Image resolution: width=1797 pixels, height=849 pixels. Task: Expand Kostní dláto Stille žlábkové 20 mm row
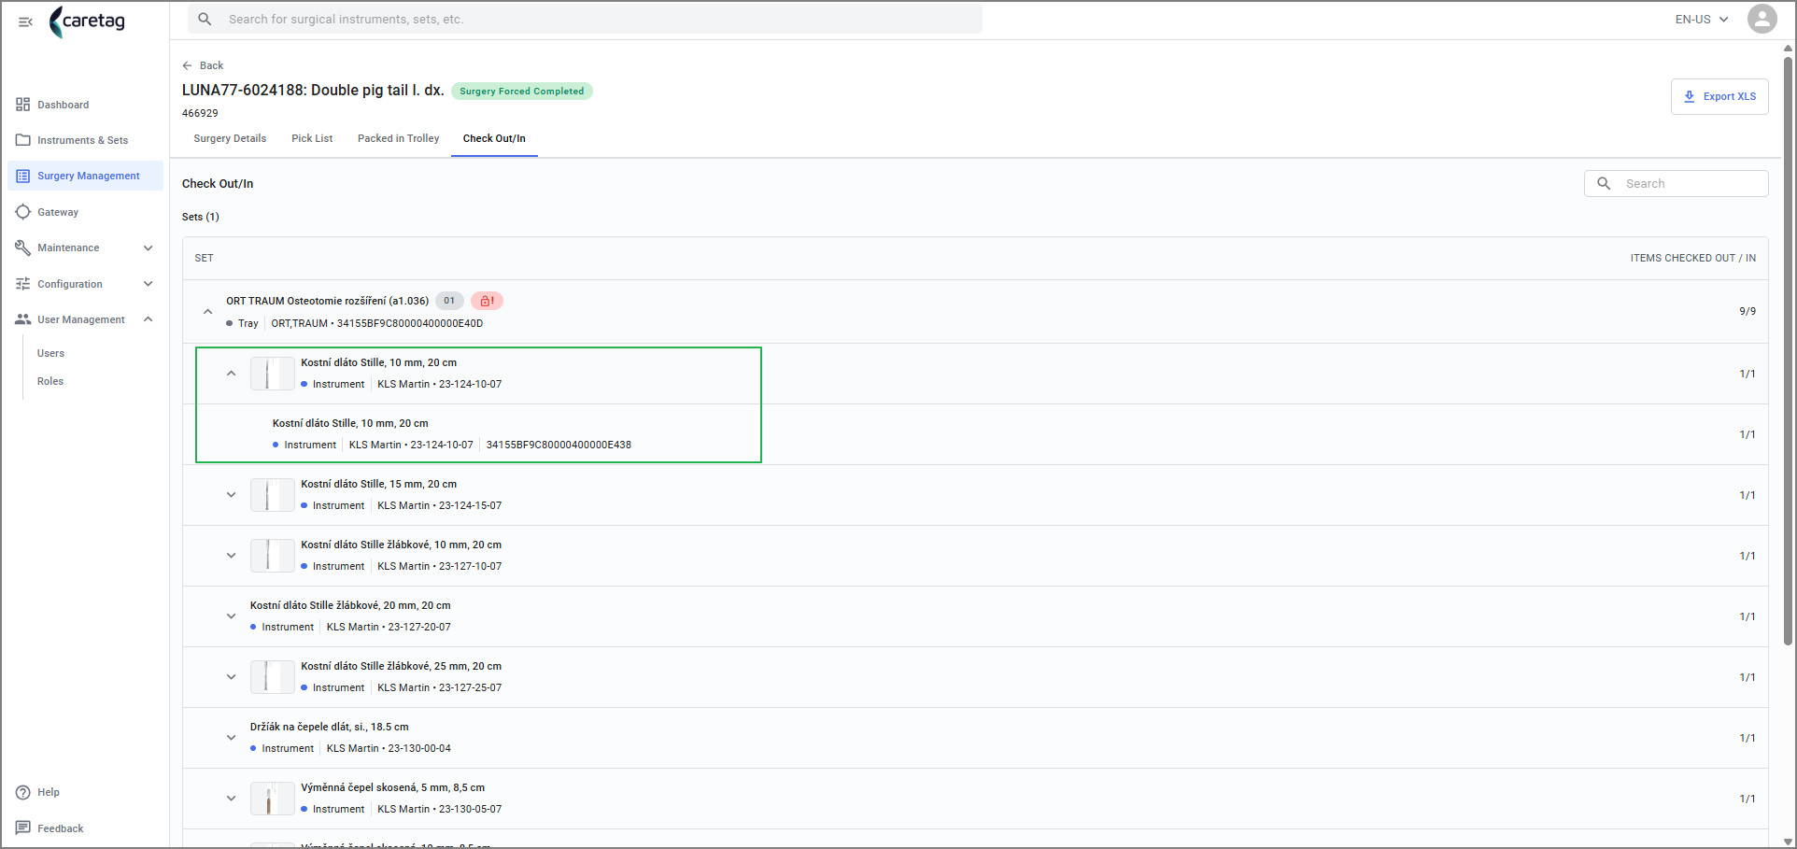click(231, 616)
